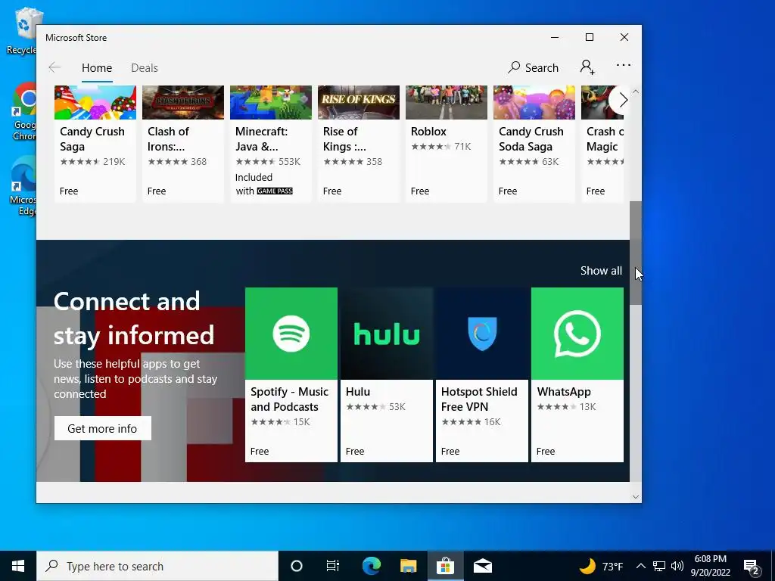Image resolution: width=775 pixels, height=581 pixels.
Task: Open the Candy Crush Saga game thumbnail
Action: point(95,102)
